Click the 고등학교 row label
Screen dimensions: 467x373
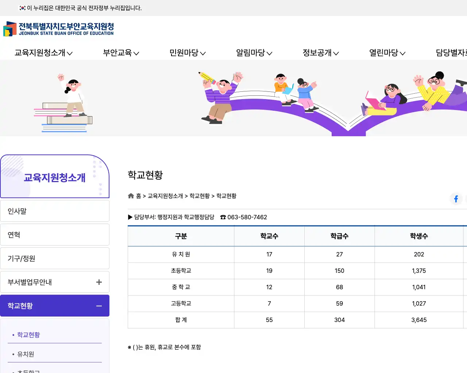click(x=181, y=303)
